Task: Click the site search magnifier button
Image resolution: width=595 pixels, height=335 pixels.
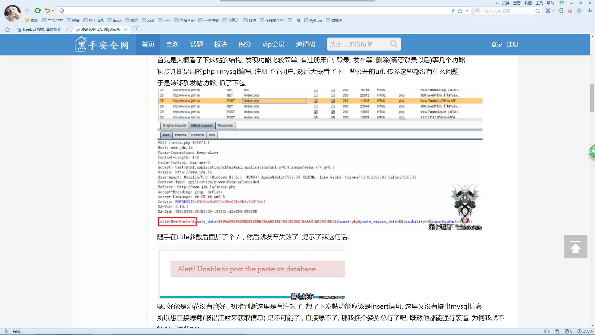Action: coord(394,44)
